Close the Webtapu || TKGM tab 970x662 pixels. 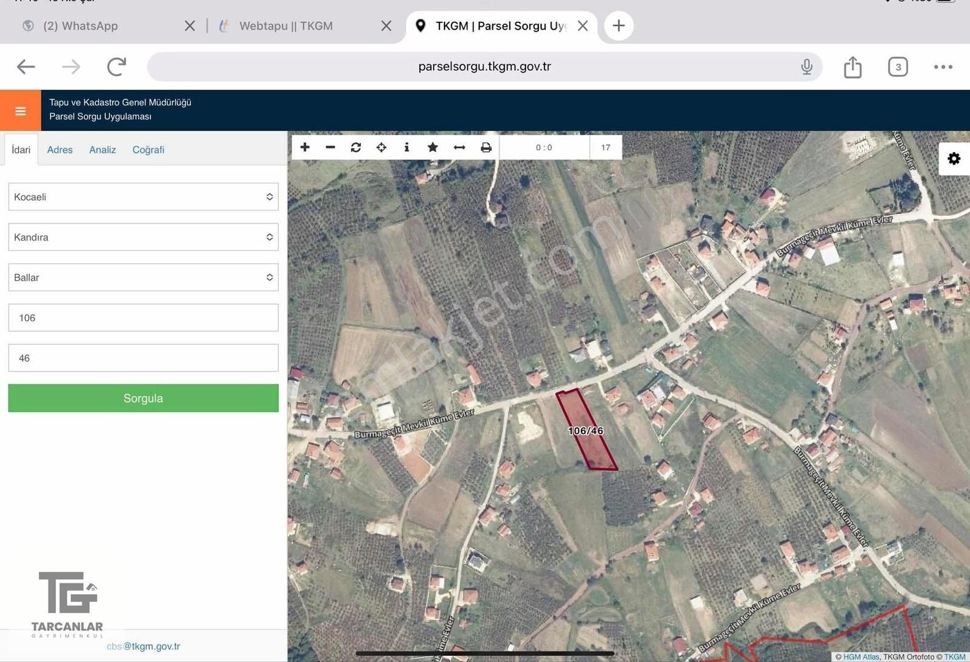click(x=386, y=25)
